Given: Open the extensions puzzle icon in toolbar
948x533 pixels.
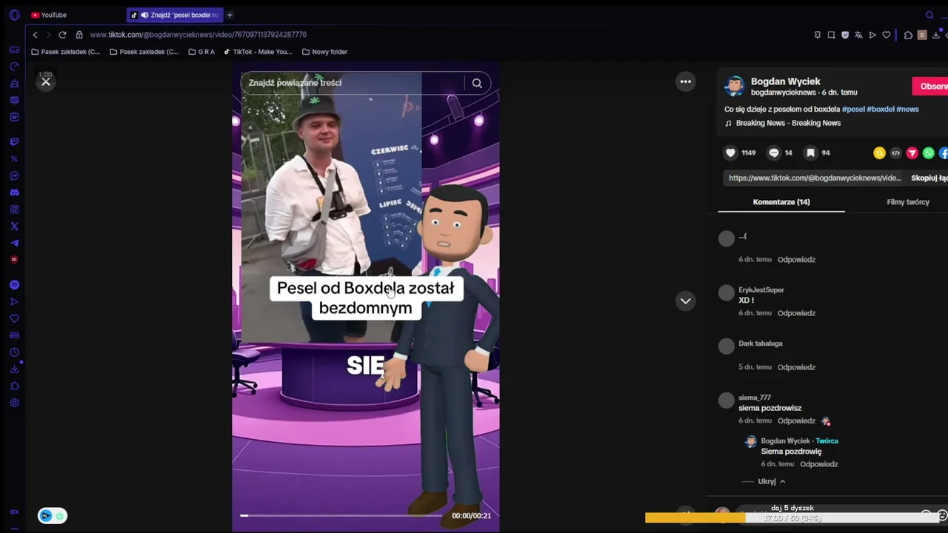Looking at the screenshot, I should pos(908,35).
